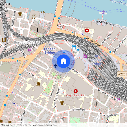
Task: Select the red hospital cross near Tooley Street
Action: tap(87, 30)
